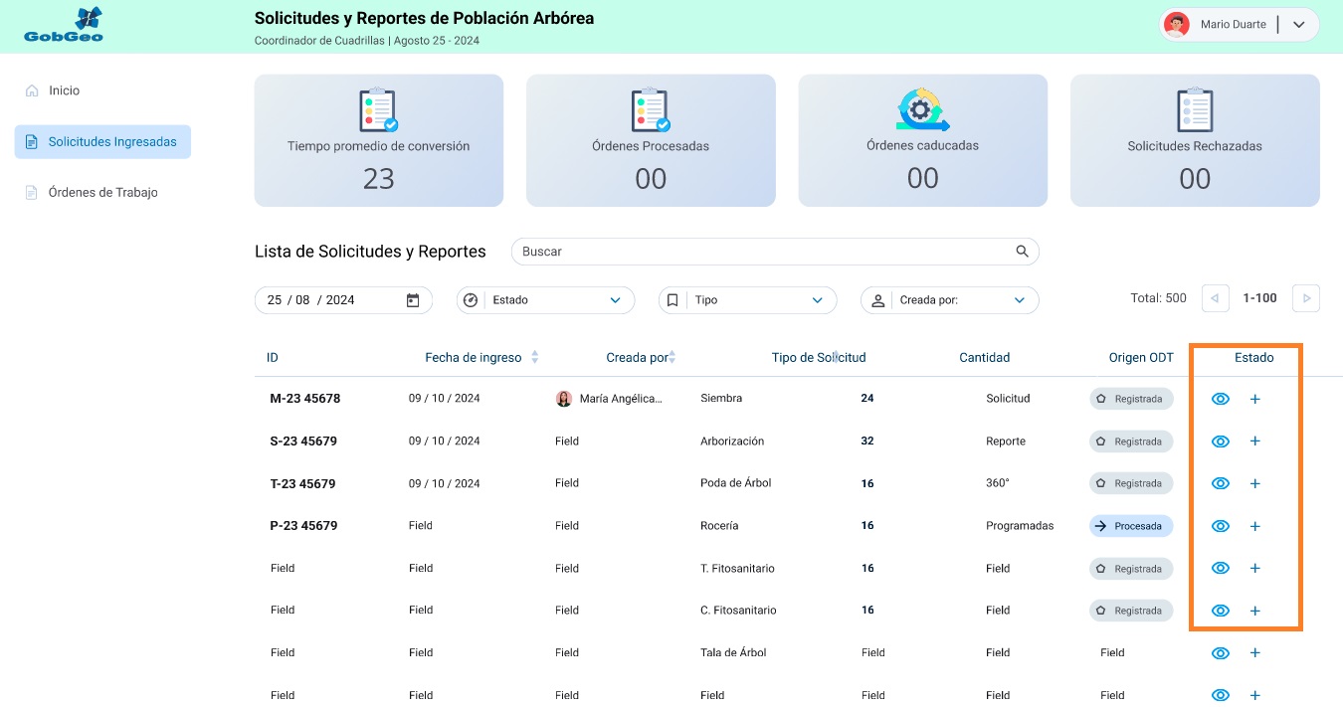1343x707 pixels.
Task: Click plus icon for row S-23 45679
Action: click(x=1254, y=442)
